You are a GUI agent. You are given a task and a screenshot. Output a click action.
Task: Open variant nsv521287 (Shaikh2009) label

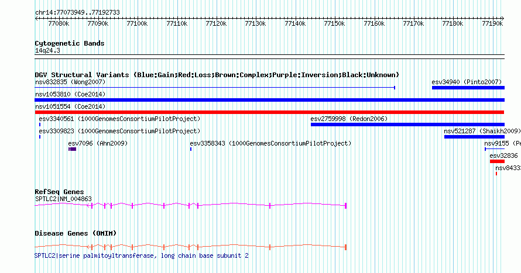(x=482, y=131)
